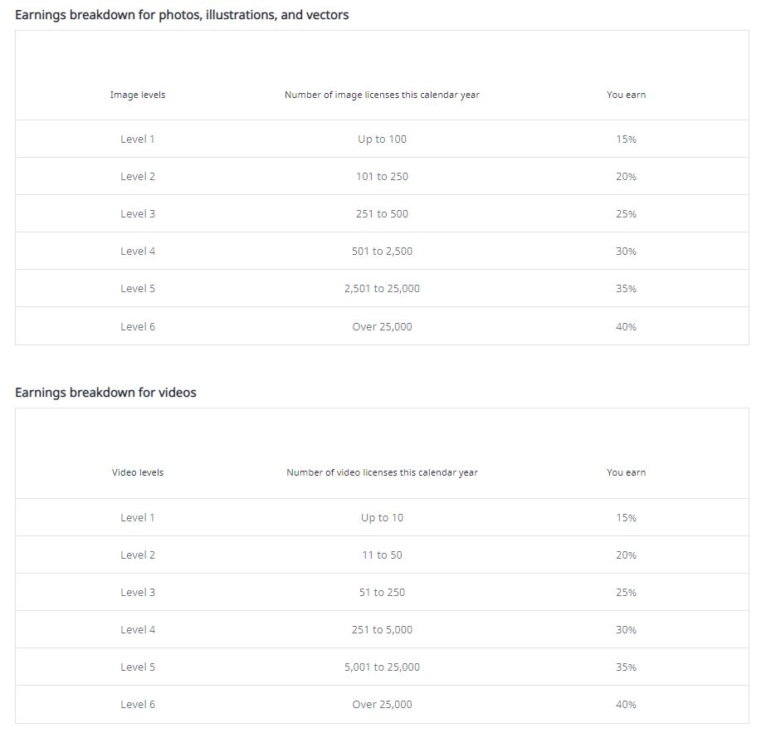Select the '11 to 50' cell
This screenshot has width=766, height=733.
point(382,555)
